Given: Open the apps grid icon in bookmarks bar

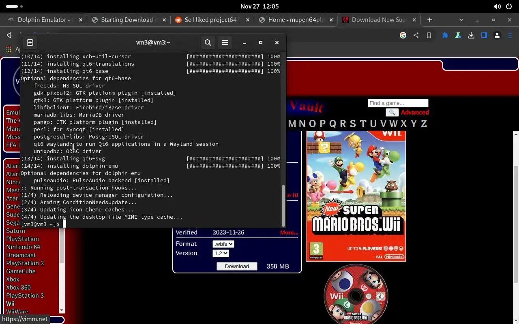Looking at the screenshot, I should point(8,49).
